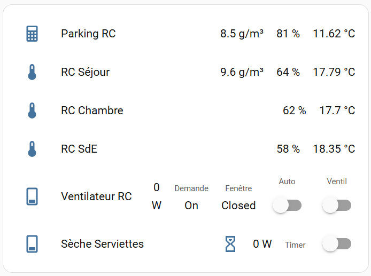Click the calculator icon beside Parking RC

click(32, 34)
